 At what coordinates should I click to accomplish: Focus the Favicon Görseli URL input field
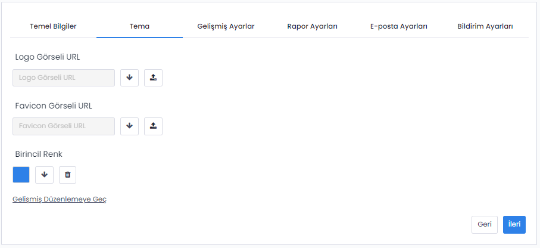click(64, 126)
